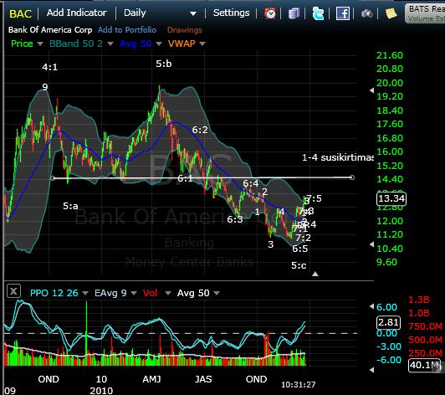
Task: Click the BATS Real-time volume button
Action: click(425, 13)
